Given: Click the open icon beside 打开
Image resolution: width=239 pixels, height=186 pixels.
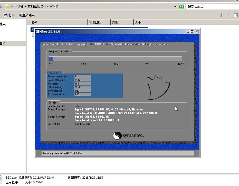Looking at the screenshot, I should [x=5, y=15].
